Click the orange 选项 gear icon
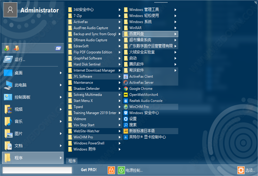This screenshot has height=176, width=258. [241, 170]
